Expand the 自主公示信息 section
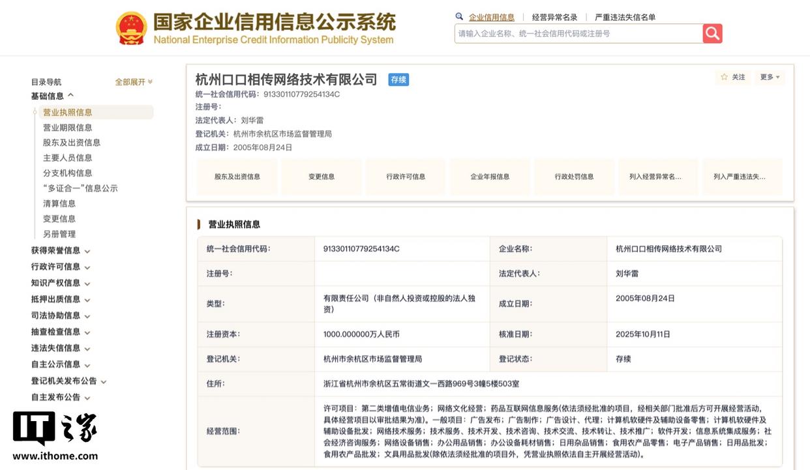 coord(61,364)
